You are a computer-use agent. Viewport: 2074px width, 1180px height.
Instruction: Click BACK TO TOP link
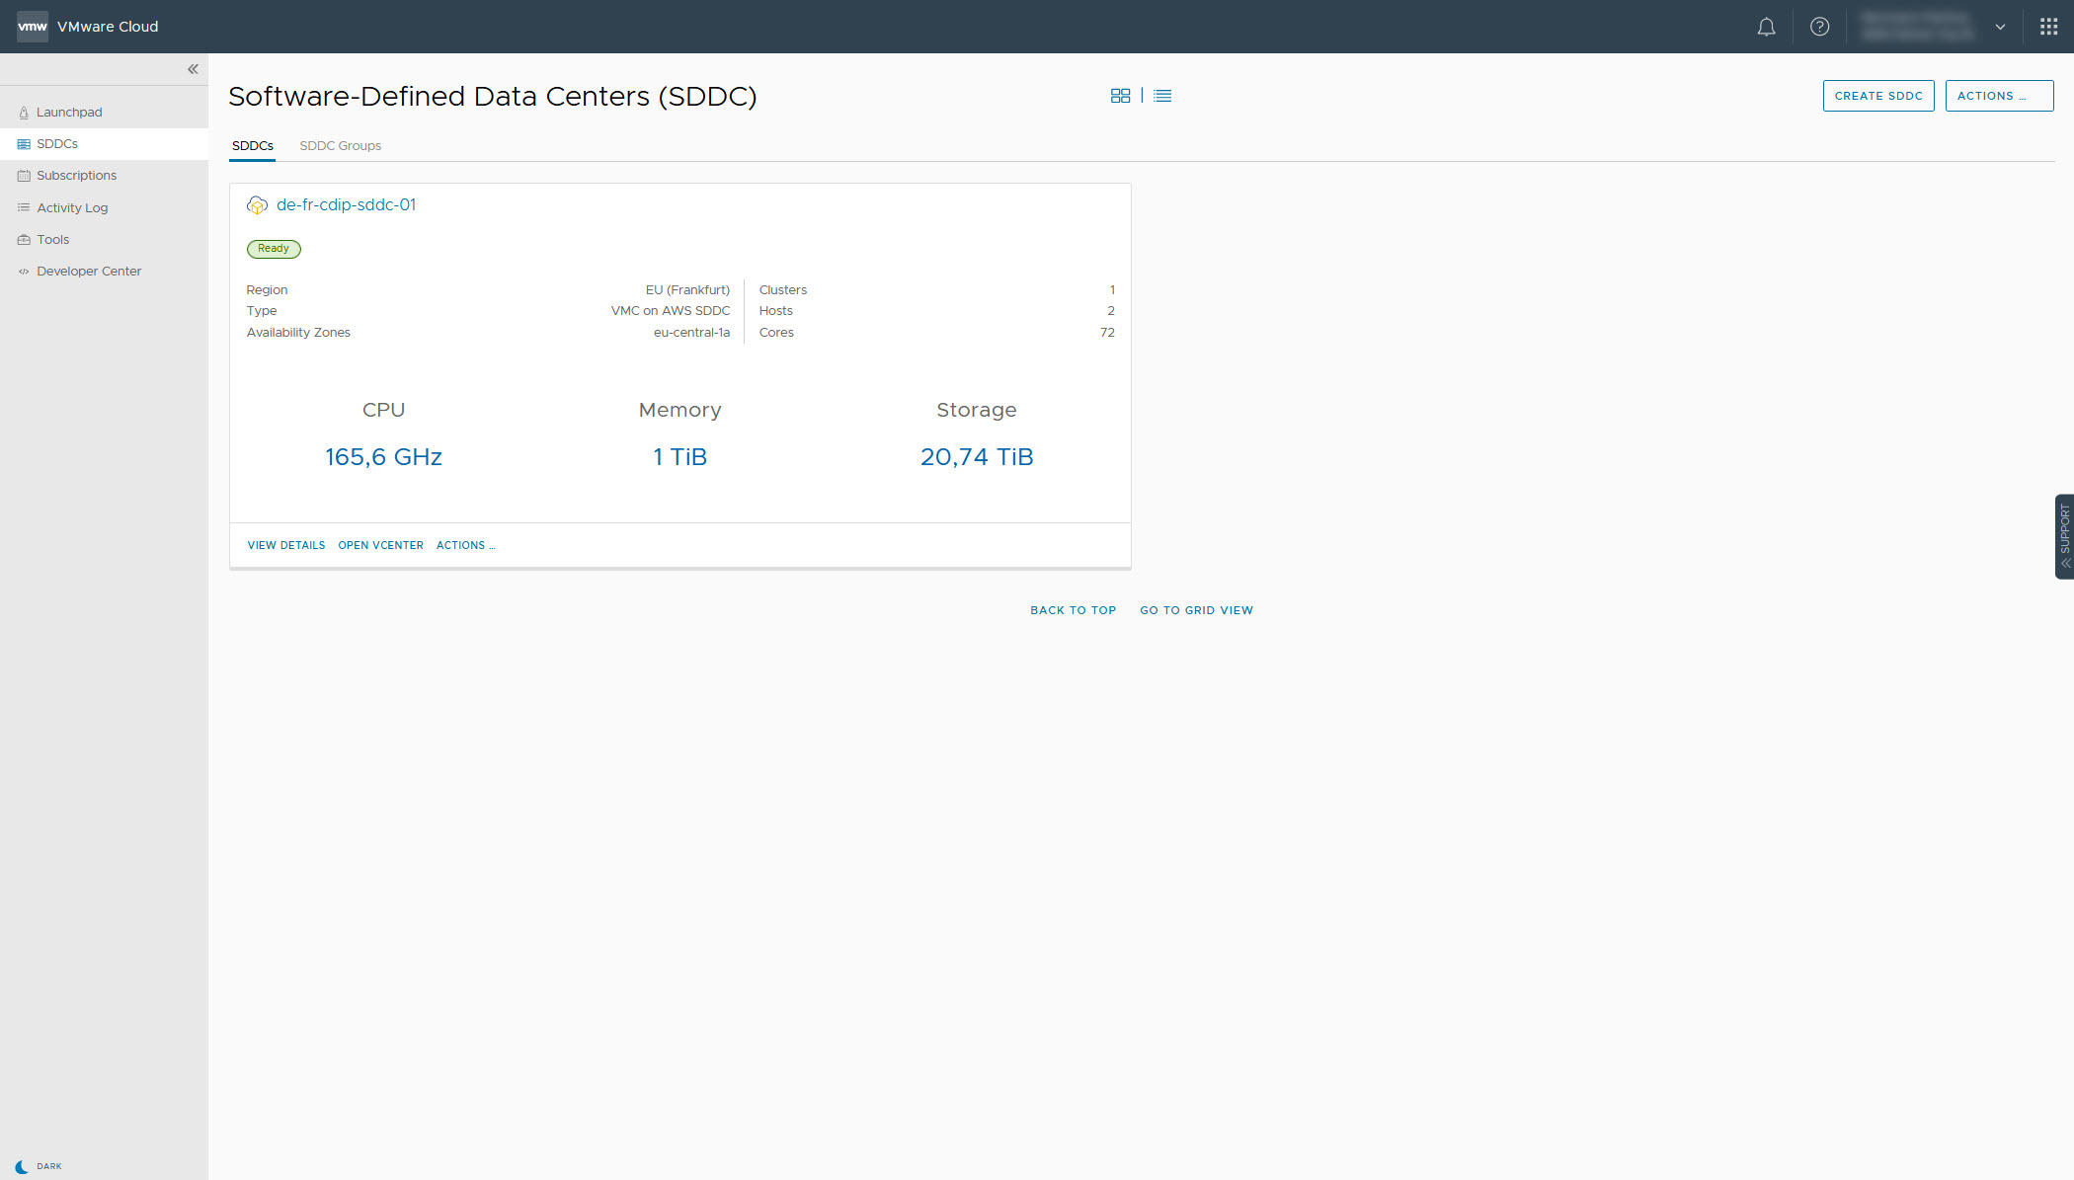tap(1074, 610)
